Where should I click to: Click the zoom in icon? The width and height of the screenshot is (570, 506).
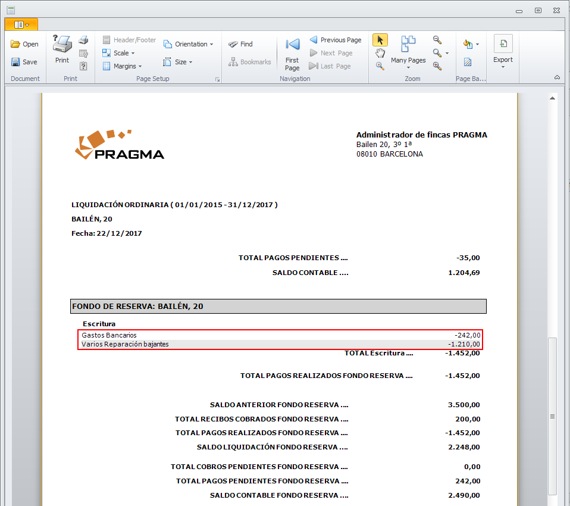tap(437, 66)
